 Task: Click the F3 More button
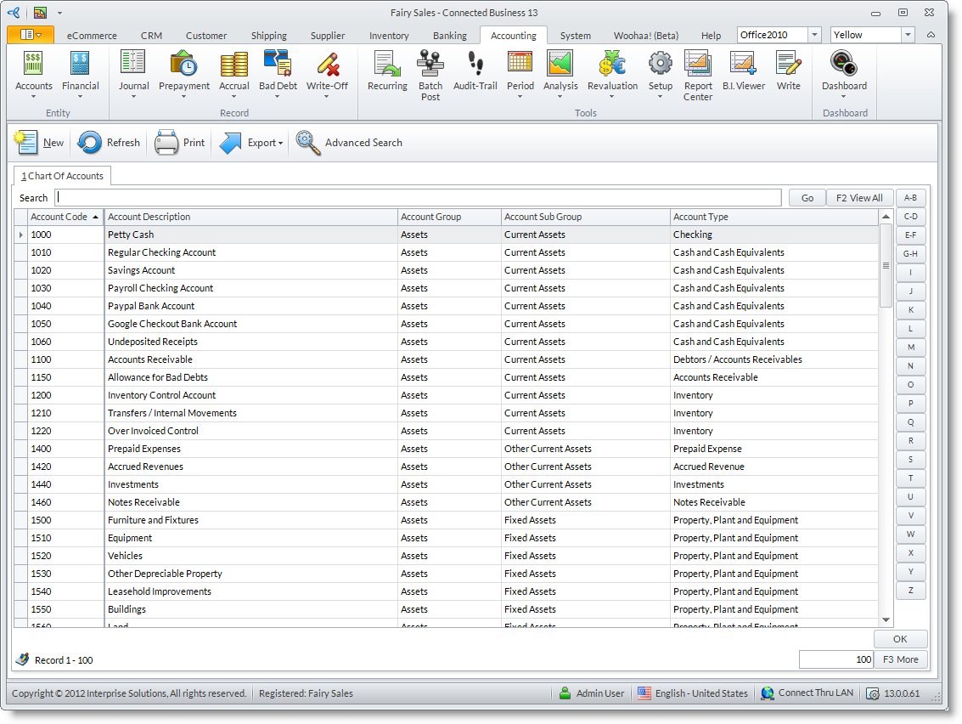coord(900,659)
